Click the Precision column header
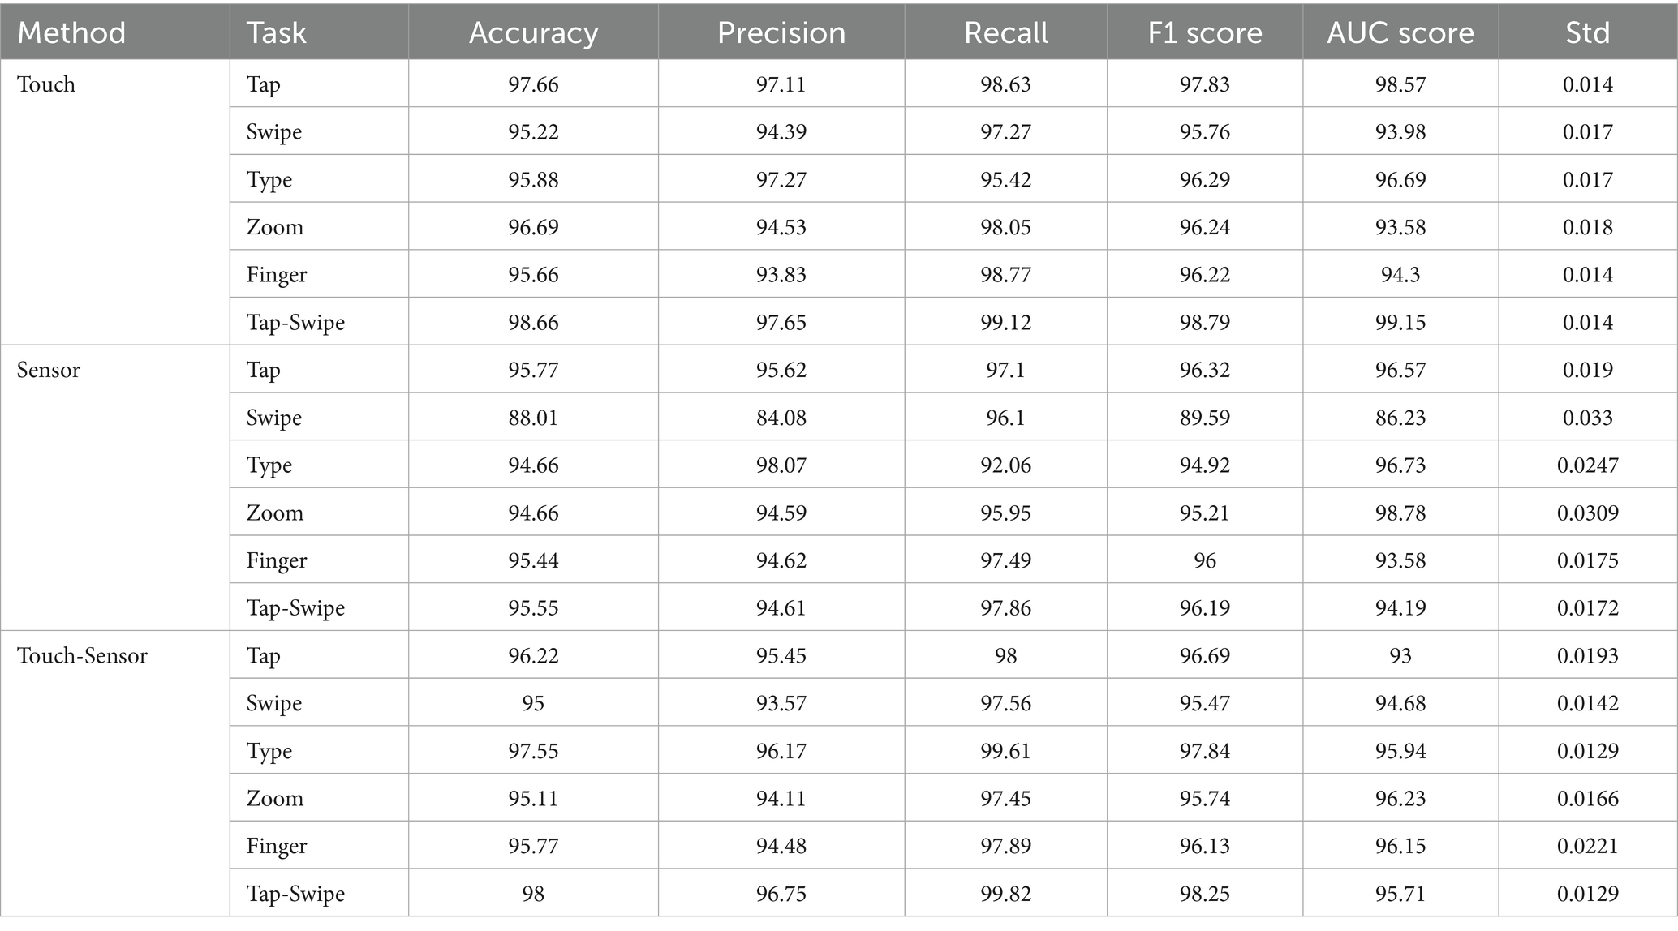 coord(781,32)
